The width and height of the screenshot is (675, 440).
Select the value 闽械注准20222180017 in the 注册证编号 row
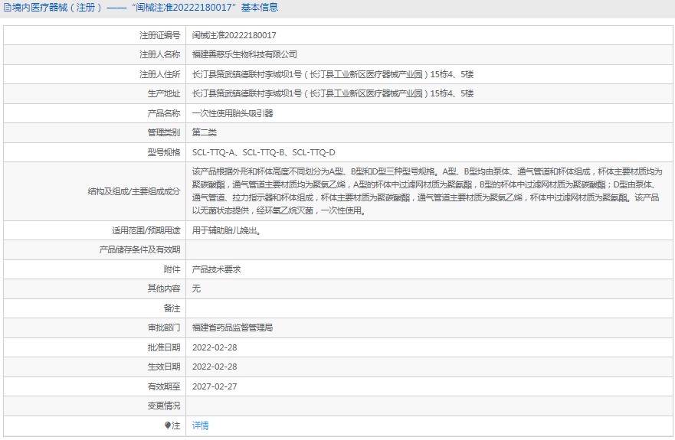(x=234, y=35)
